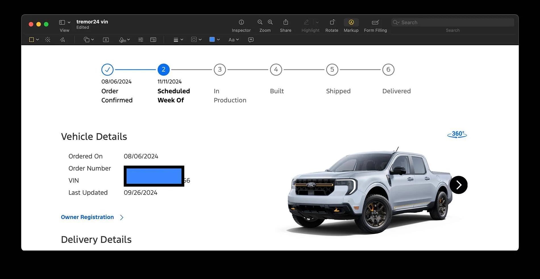Activate the Instant Alpha wand

pos(48,40)
